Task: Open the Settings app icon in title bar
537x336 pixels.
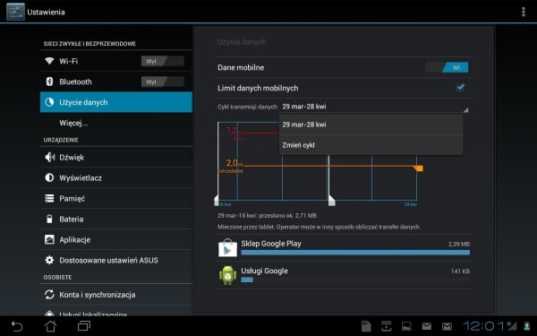Action: (x=15, y=12)
